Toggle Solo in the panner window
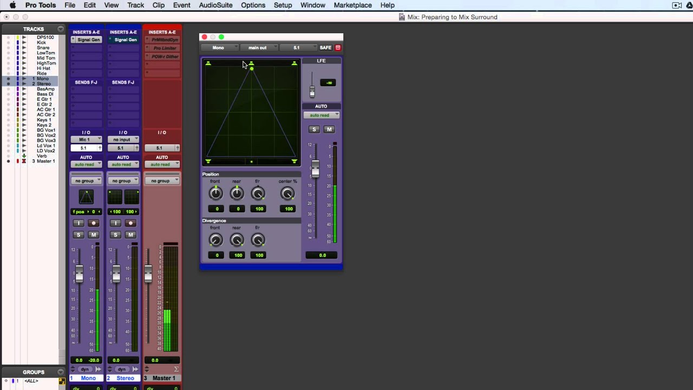Viewport: 693px width, 390px height. click(314, 129)
